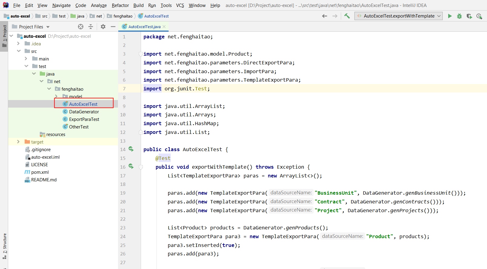
Task: Open the Refactor menu
Action: (120, 5)
